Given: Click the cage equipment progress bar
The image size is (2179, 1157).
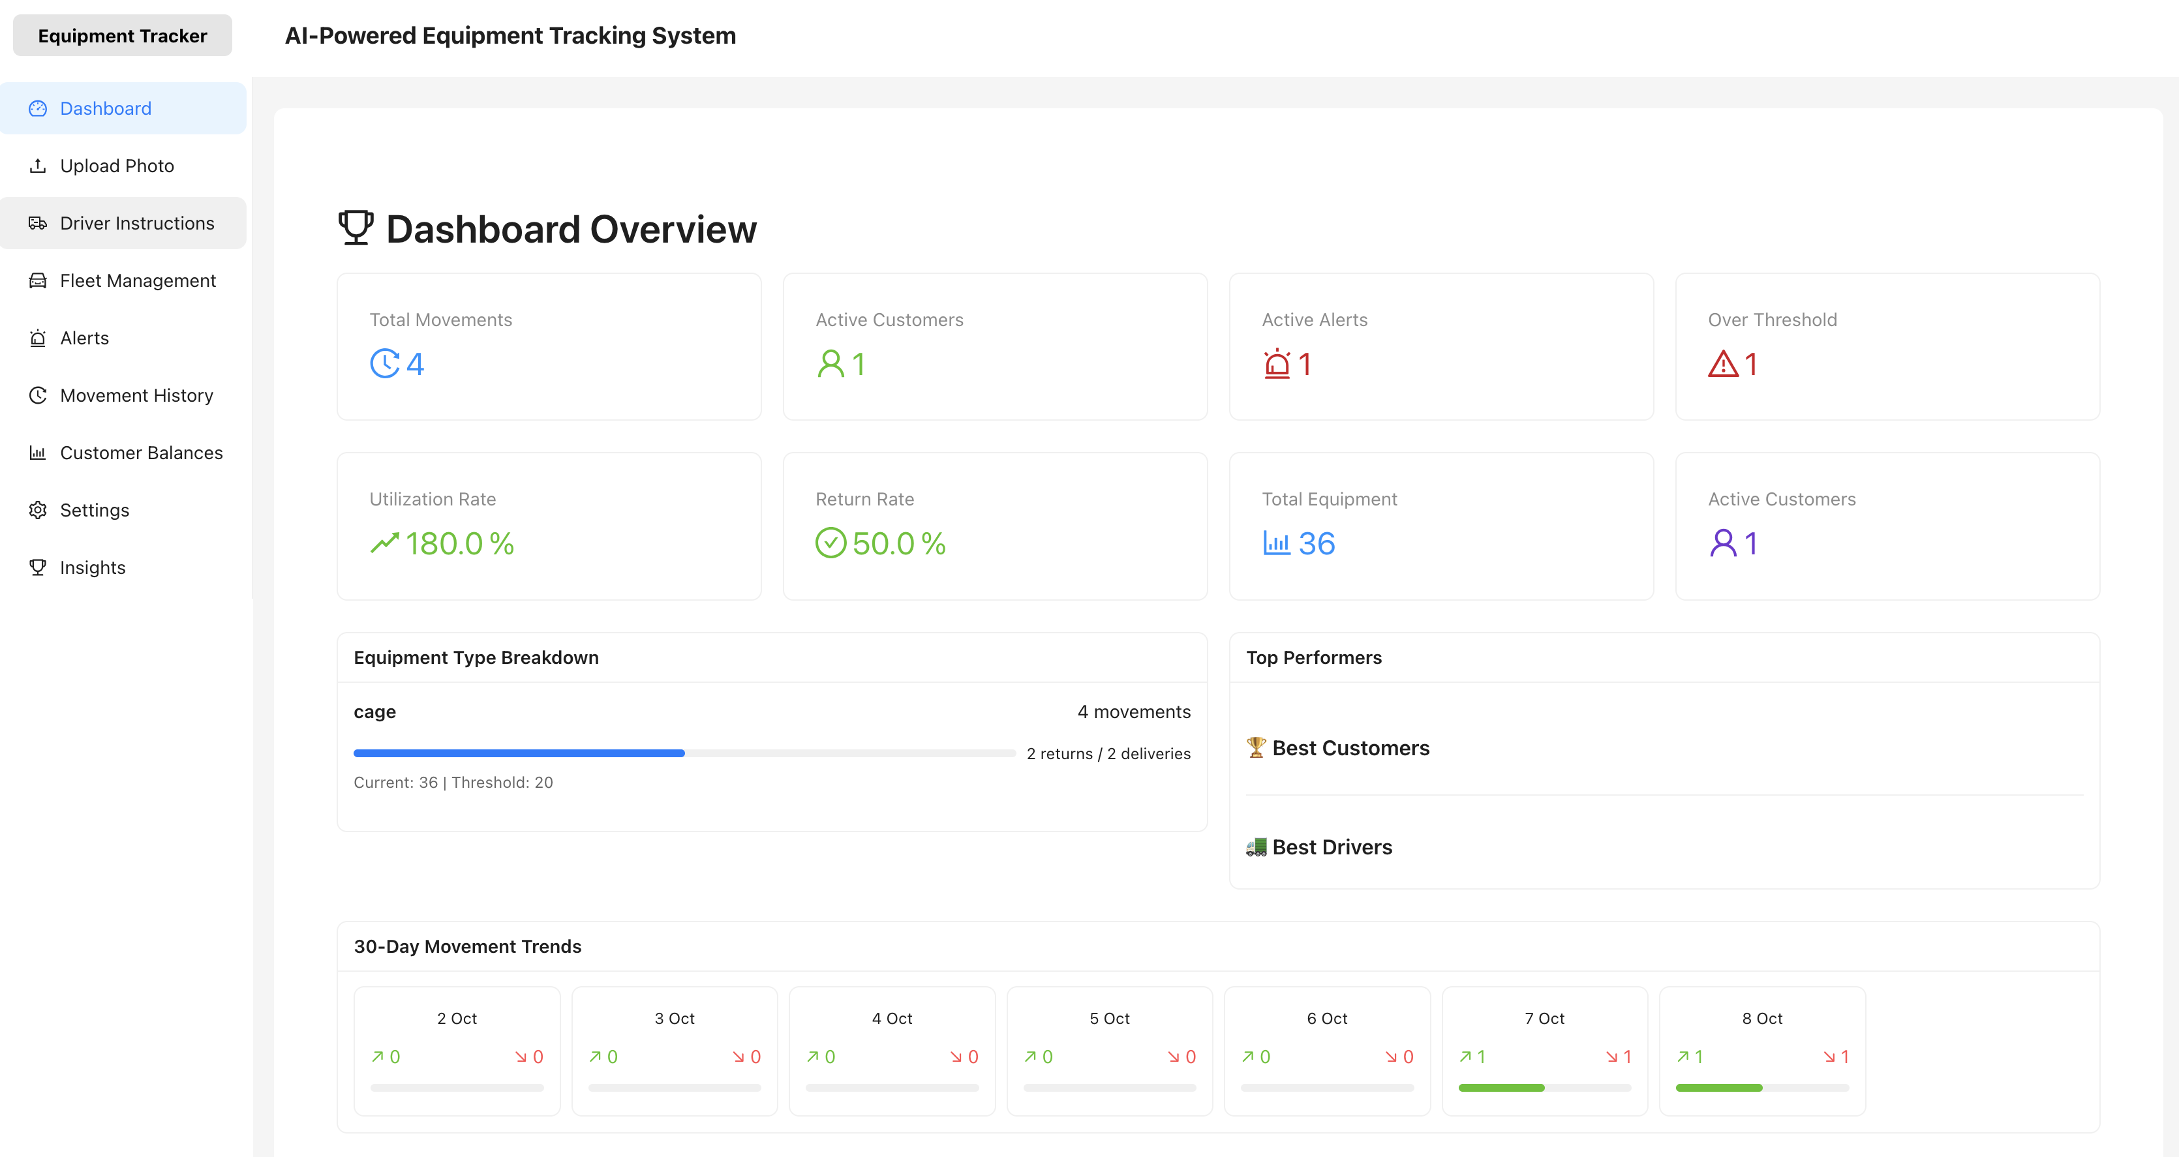Looking at the screenshot, I should pyautogui.click(x=684, y=753).
